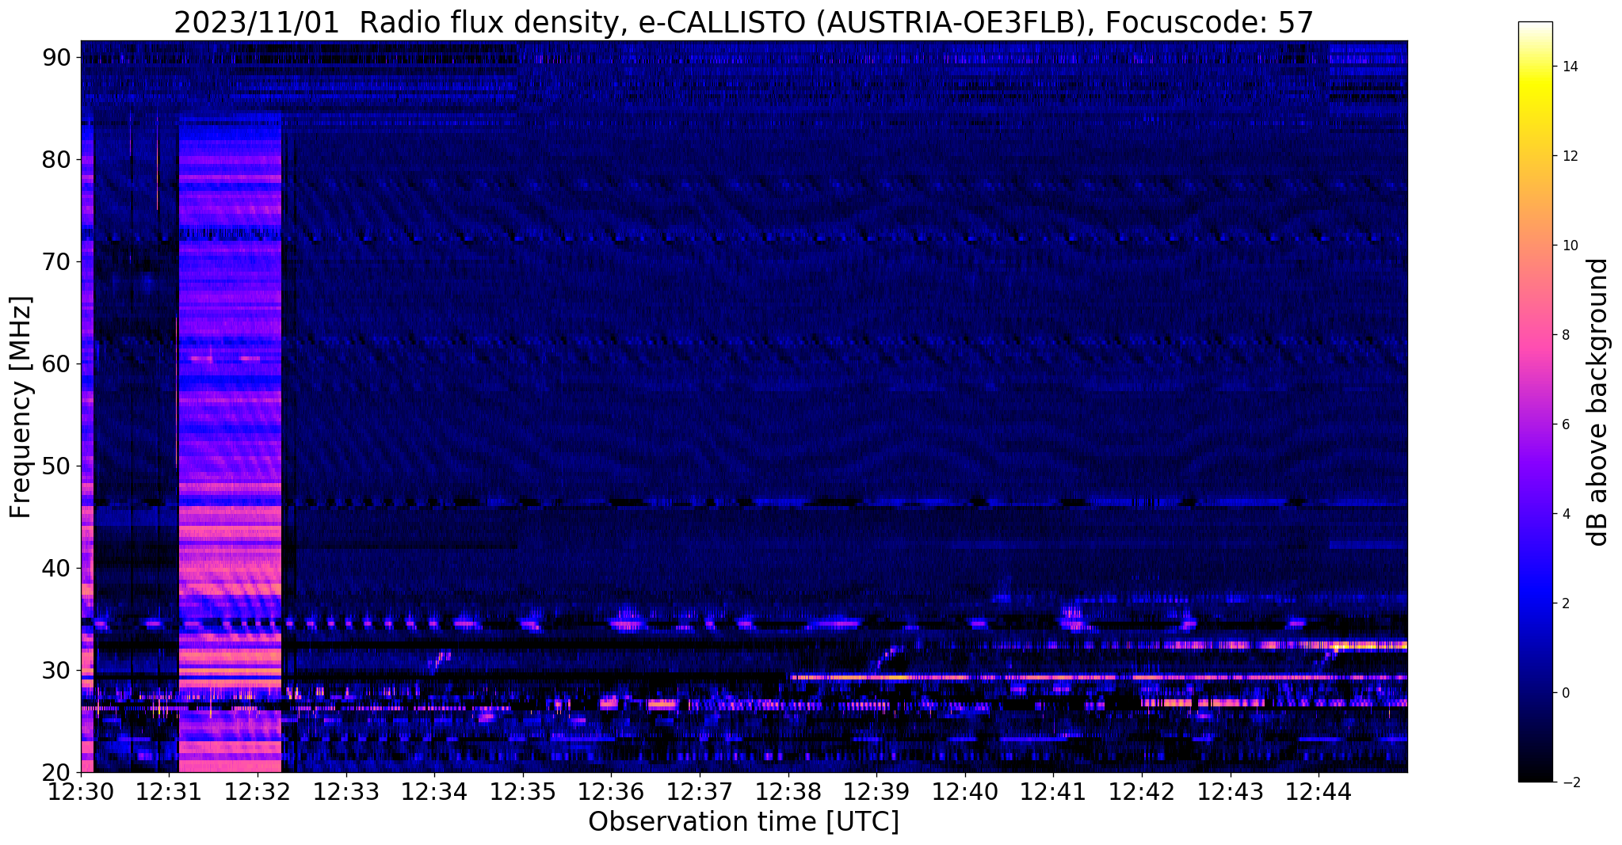Click the 70 MHz frequency tick label

[x=57, y=261]
